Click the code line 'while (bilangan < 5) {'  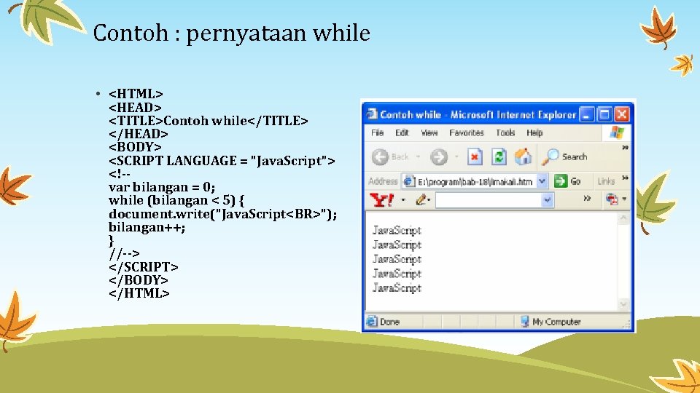[176, 200]
